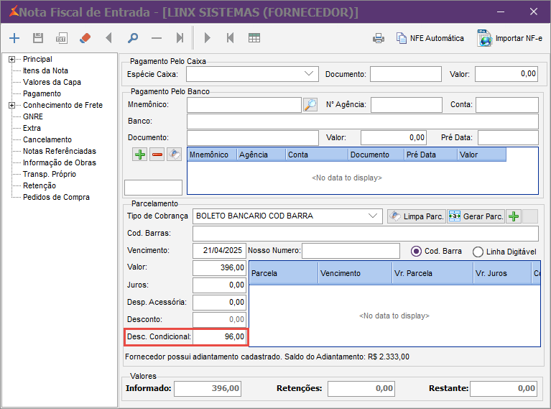Expand the Principal tree node
Image resolution: width=551 pixels, height=409 pixels.
tap(11, 60)
